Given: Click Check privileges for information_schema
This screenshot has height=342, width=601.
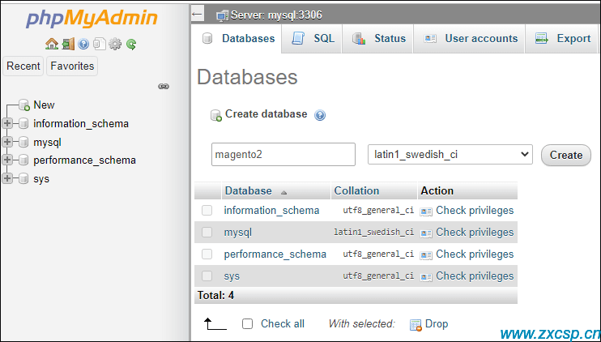Looking at the screenshot, I should (x=475, y=211).
